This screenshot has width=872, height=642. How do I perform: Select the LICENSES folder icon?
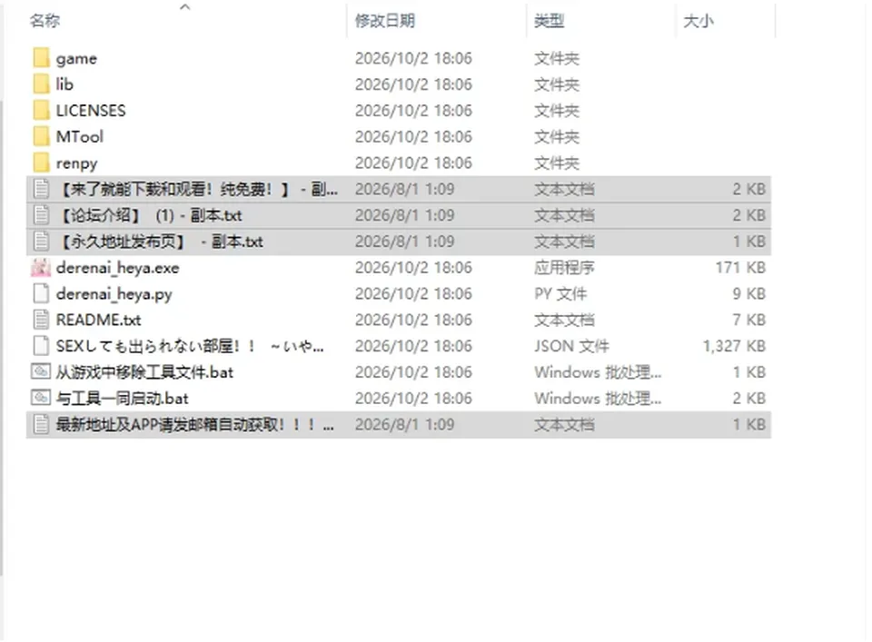pyautogui.click(x=41, y=110)
